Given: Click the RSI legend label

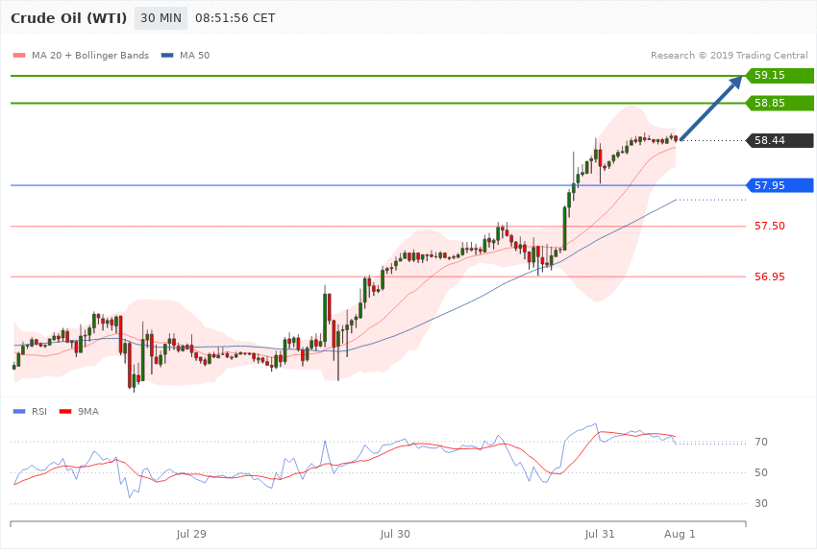Looking at the screenshot, I should click(39, 412).
